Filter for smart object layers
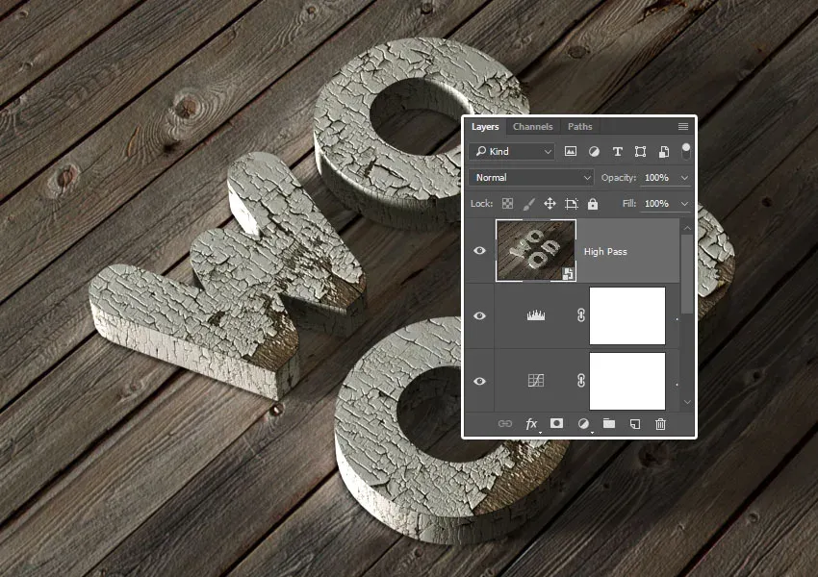This screenshot has width=818, height=577. pos(664,152)
